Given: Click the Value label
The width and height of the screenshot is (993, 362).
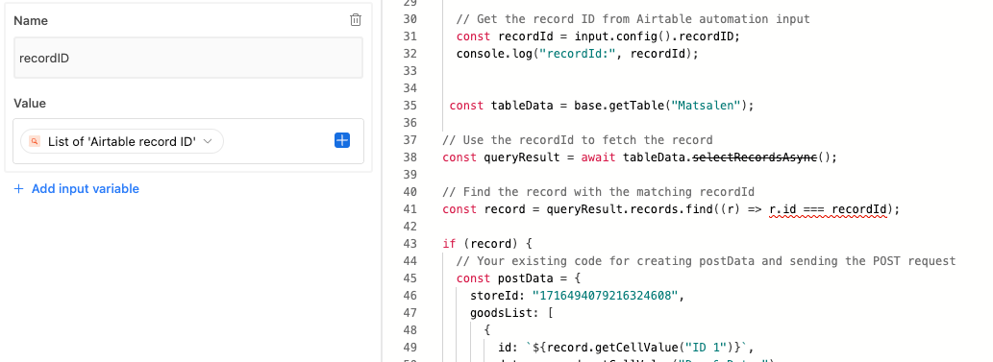Looking at the screenshot, I should coord(30,103).
